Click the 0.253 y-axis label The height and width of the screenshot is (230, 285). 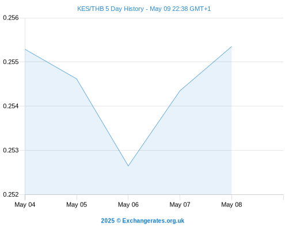(11, 150)
